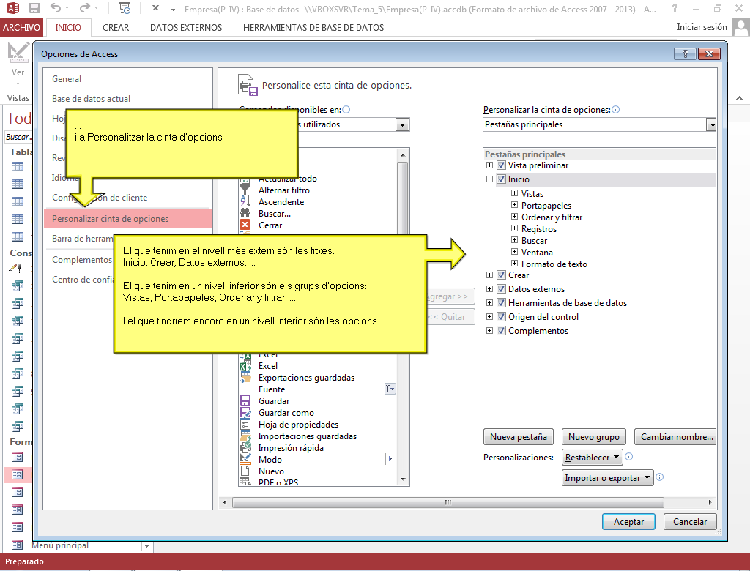750x571 pixels.
Task: Switch to the CREAR ribbon tab
Action: point(116,27)
